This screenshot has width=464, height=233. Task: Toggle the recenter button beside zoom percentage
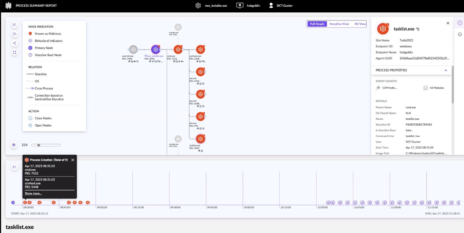[x=14, y=145]
